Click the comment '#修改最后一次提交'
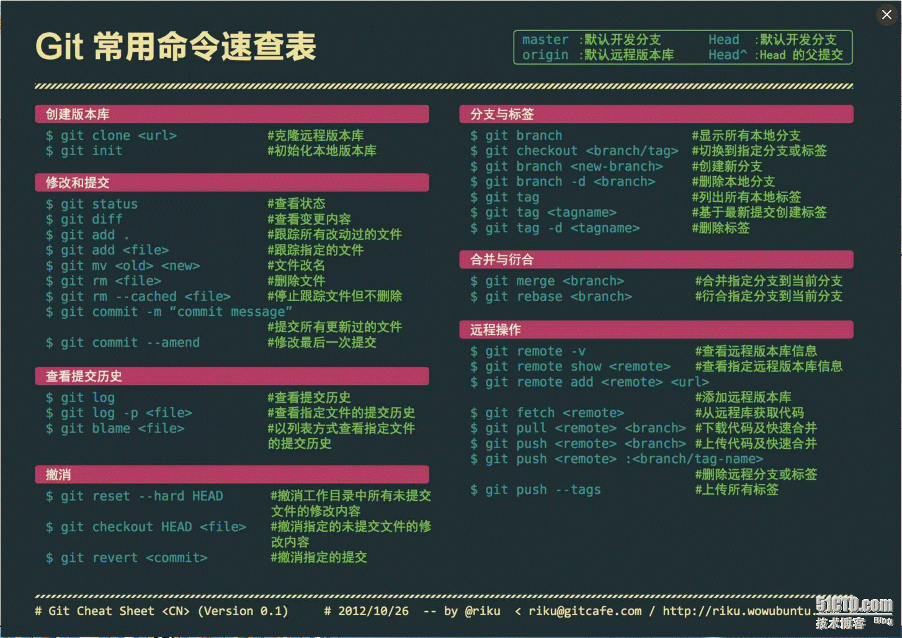The width and height of the screenshot is (902, 638). coord(322,343)
